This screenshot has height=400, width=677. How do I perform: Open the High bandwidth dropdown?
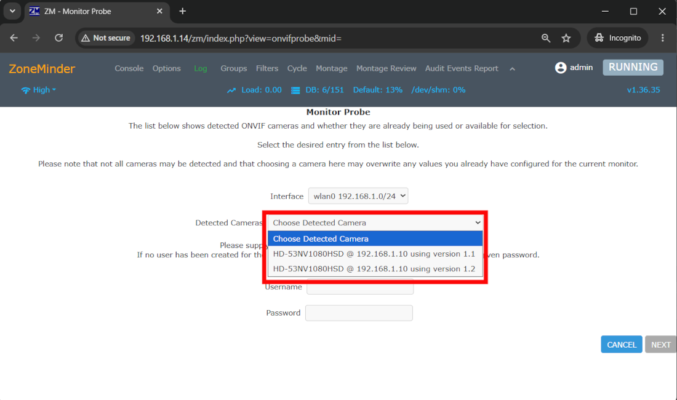(x=38, y=90)
